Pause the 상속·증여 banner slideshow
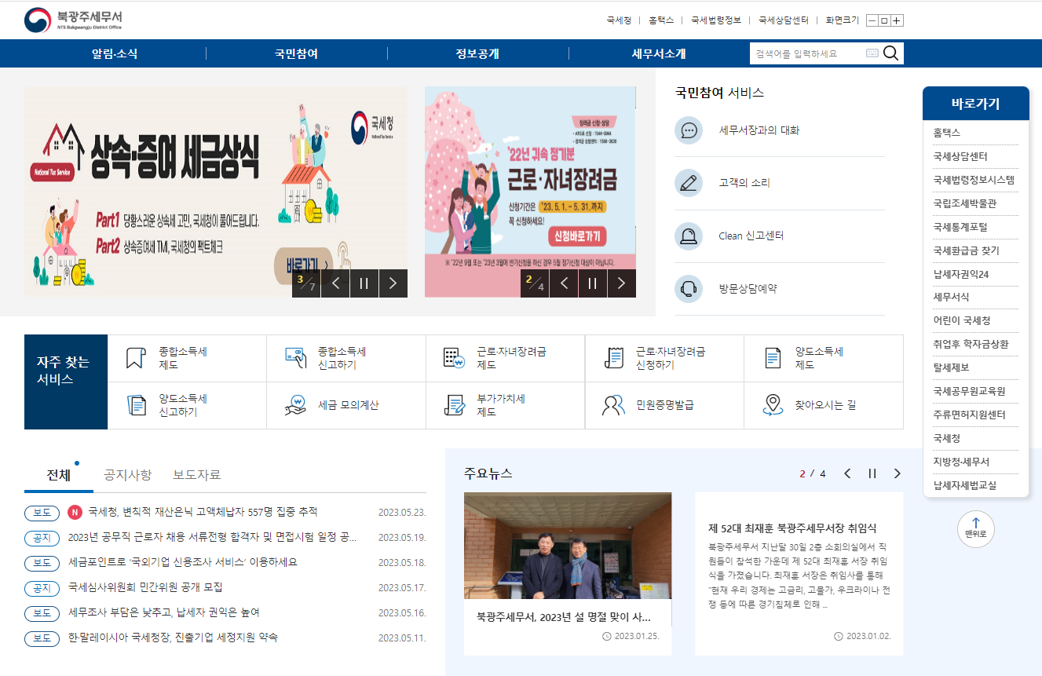This screenshot has height=676, width=1042. 364,283
